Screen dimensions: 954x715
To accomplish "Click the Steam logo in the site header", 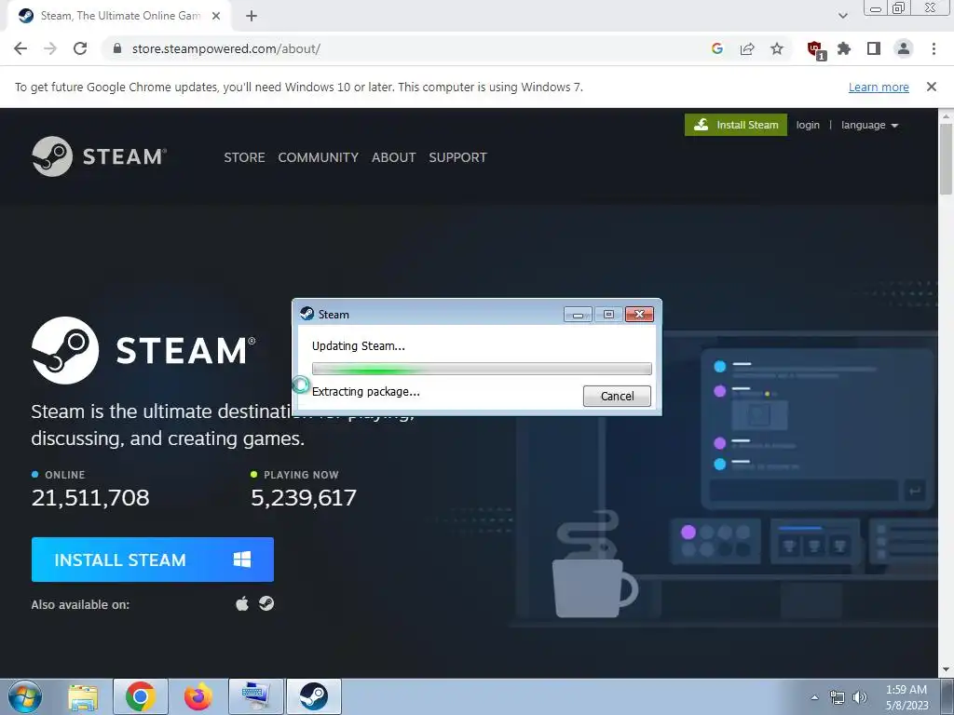I will click(99, 156).
